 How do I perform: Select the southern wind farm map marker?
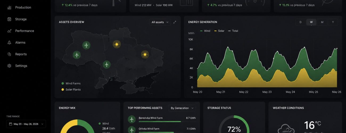pyautogui.click(x=107, y=64)
